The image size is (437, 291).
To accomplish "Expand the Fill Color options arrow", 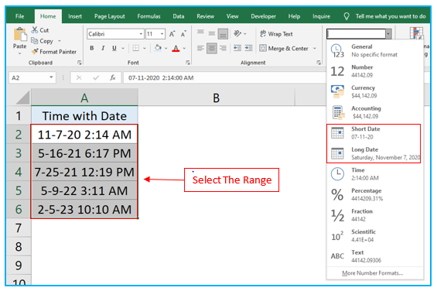I will click(x=166, y=48).
